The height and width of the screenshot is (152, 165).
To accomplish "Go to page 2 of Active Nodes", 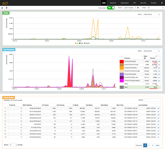I will [149, 145].
